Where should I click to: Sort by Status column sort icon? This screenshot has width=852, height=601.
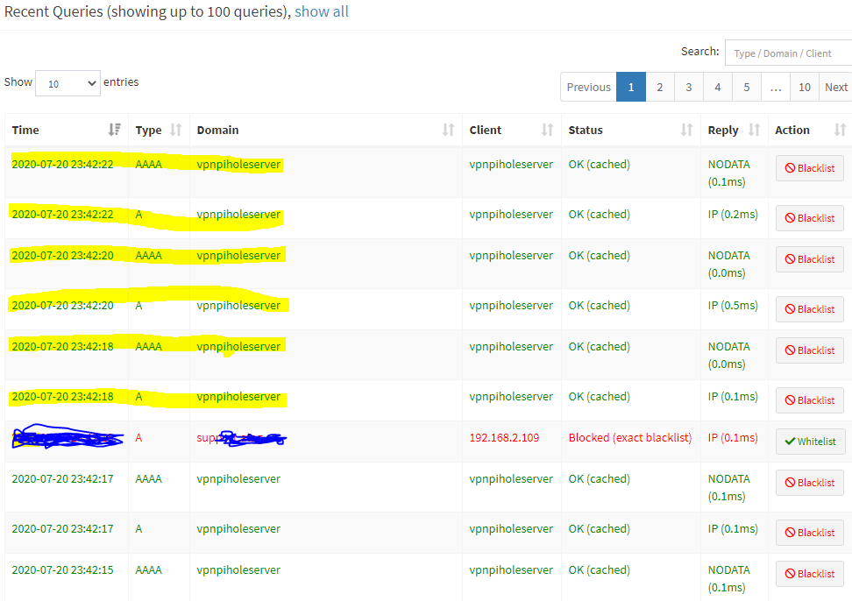687,130
